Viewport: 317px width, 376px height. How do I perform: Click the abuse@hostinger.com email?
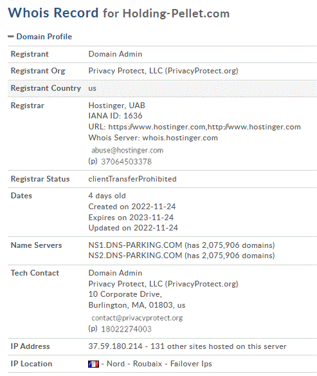[x=127, y=151]
